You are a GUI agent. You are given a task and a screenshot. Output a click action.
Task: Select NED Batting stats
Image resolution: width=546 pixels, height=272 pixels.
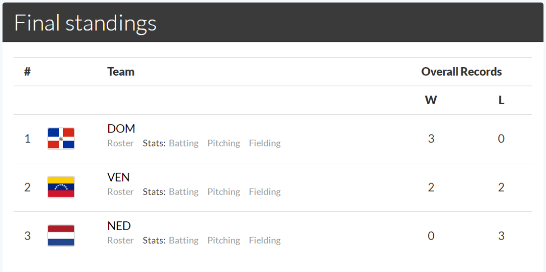coord(184,240)
